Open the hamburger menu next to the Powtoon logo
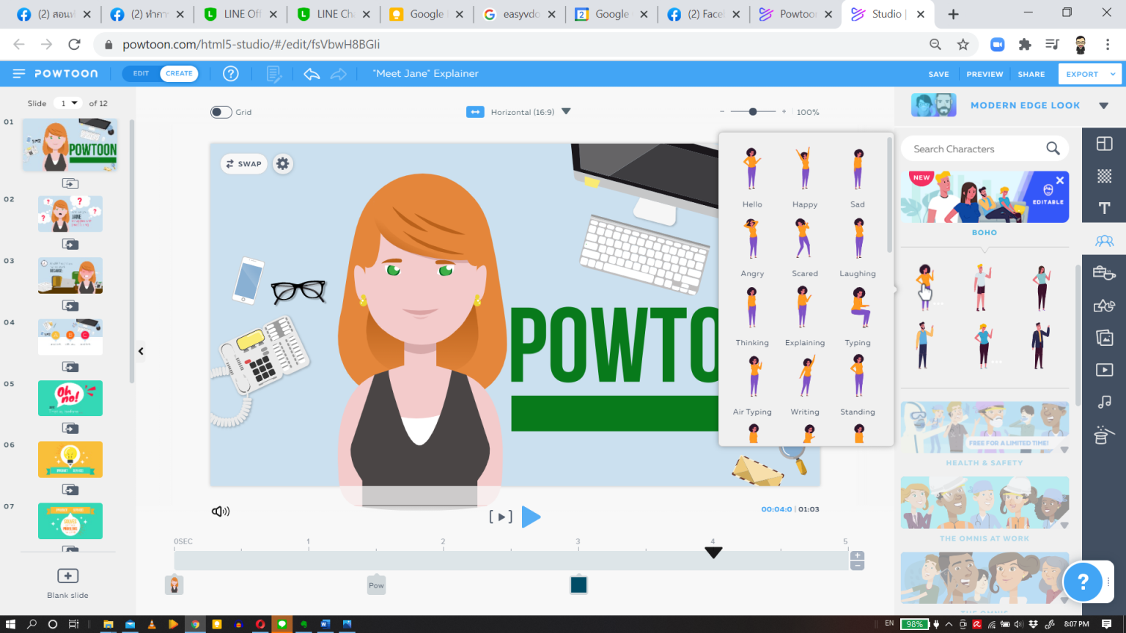The height and width of the screenshot is (633, 1126). coord(18,73)
